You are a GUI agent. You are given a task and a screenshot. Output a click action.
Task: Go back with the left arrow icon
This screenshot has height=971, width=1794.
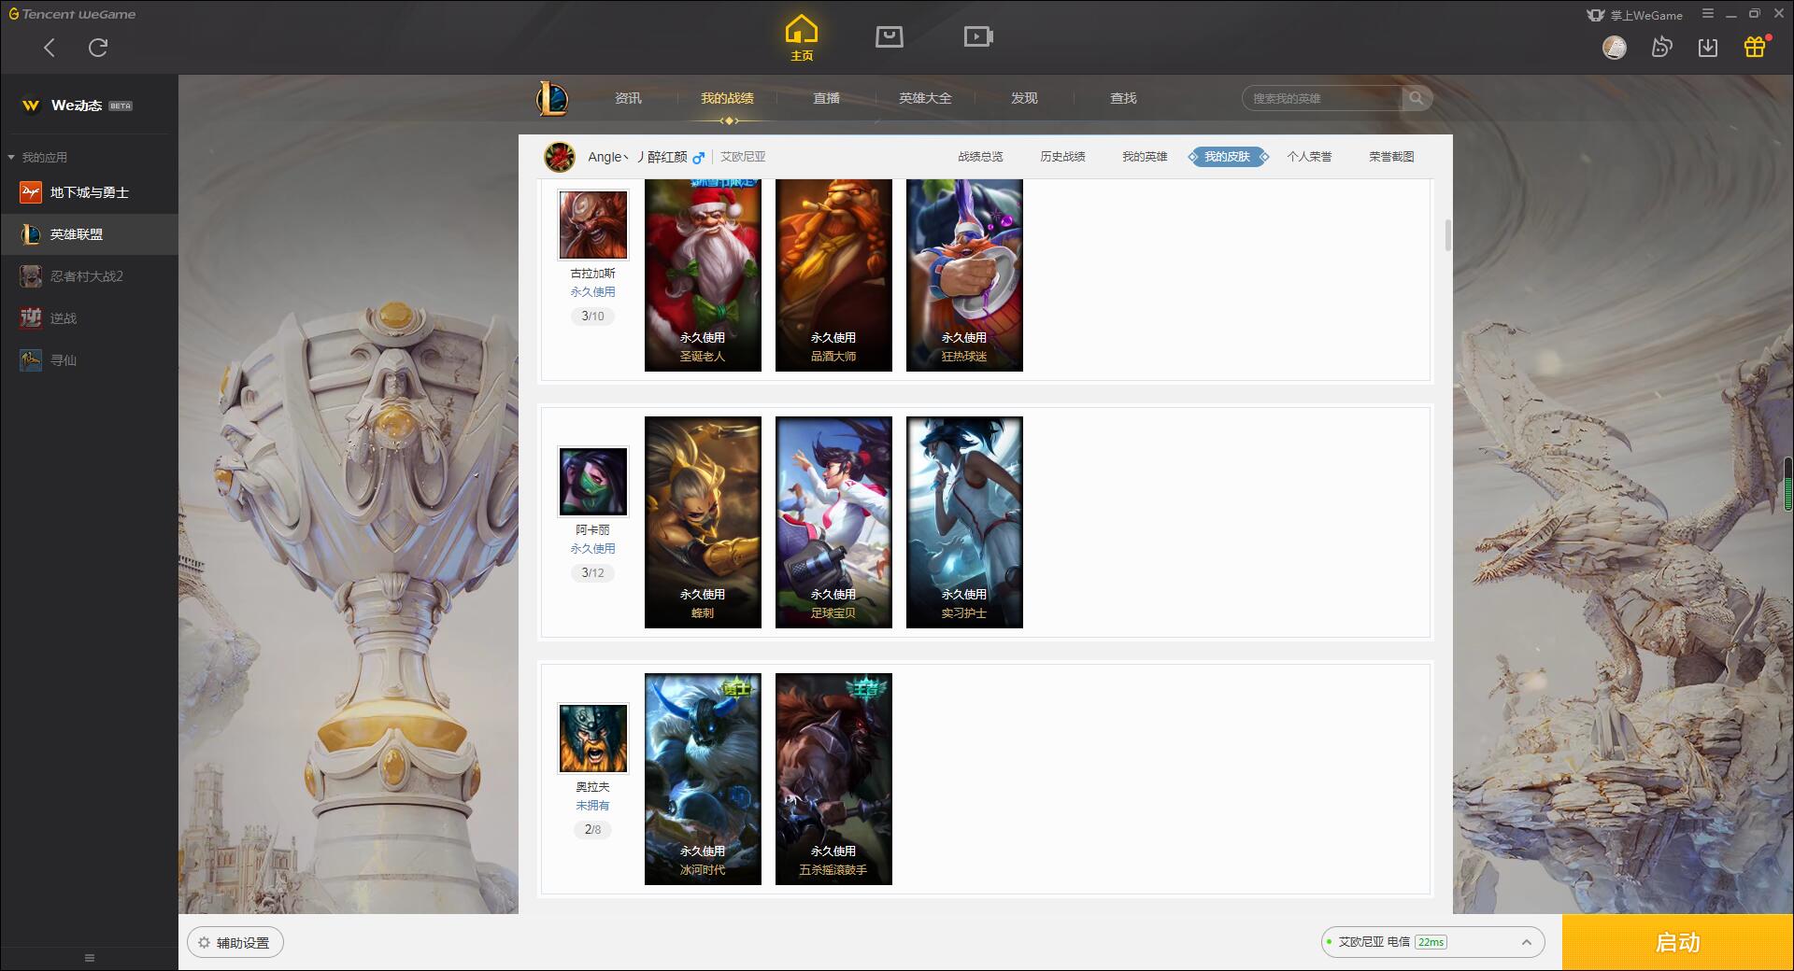(50, 48)
